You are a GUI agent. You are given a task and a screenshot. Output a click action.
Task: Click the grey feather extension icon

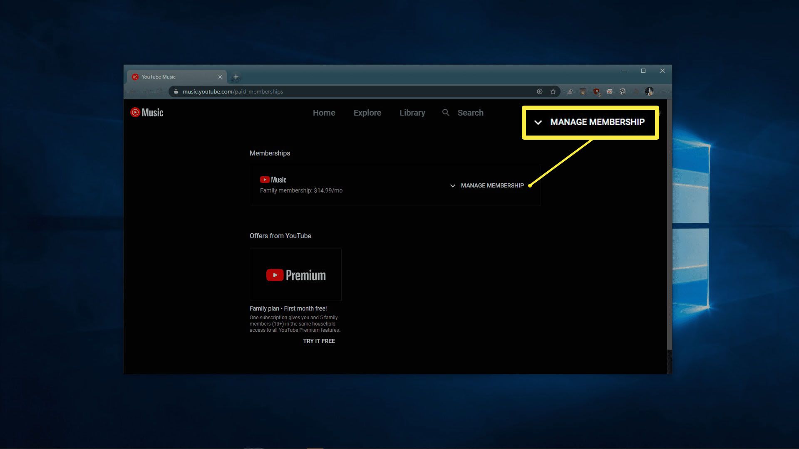tap(570, 91)
